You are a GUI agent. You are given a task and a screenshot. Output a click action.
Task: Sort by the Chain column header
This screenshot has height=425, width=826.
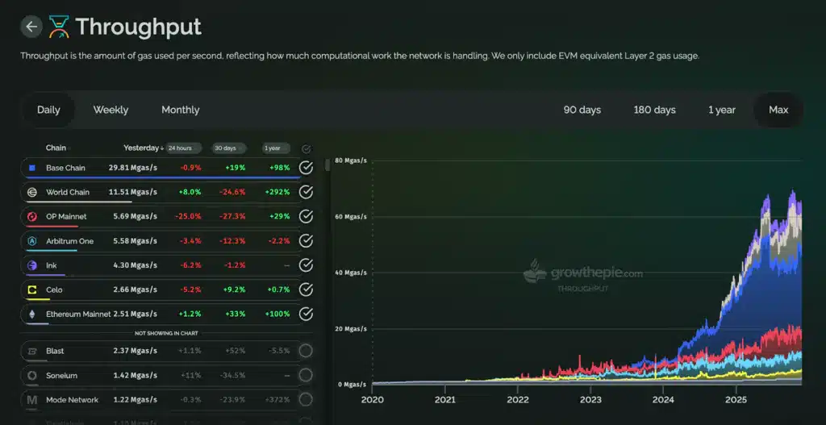[56, 148]
